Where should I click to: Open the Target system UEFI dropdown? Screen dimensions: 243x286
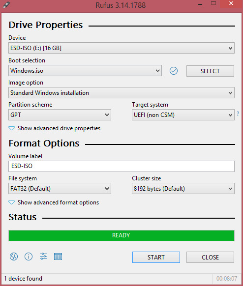(183, 114)
